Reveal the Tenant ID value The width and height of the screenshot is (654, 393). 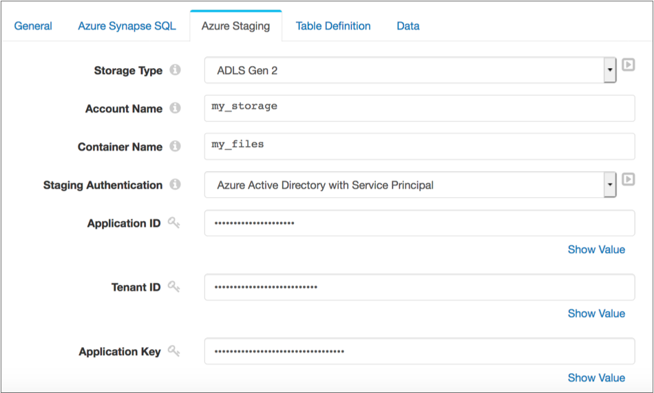[x=596, y=313]
